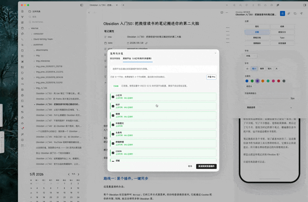Pick the orange theme color swatch

click(x=263, y=81)
